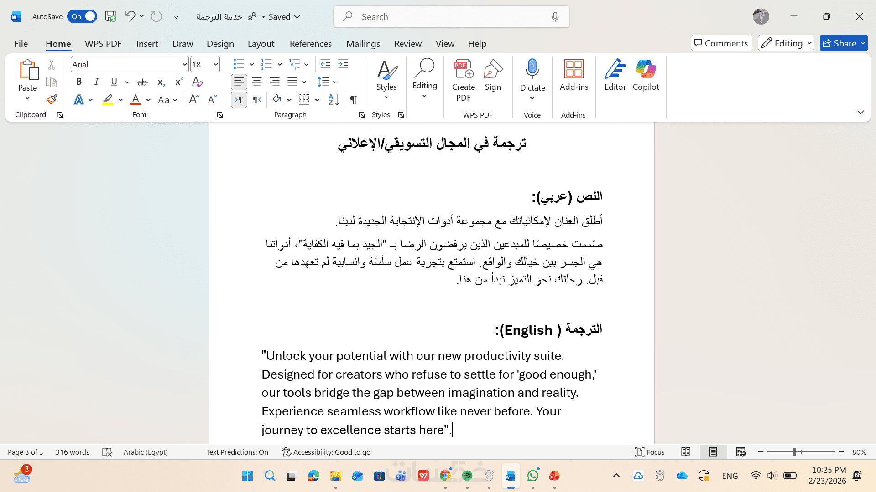Screen dimensions: 876x492
Task: Expand the font size dropdown
Action: click(x=215, y=65)
